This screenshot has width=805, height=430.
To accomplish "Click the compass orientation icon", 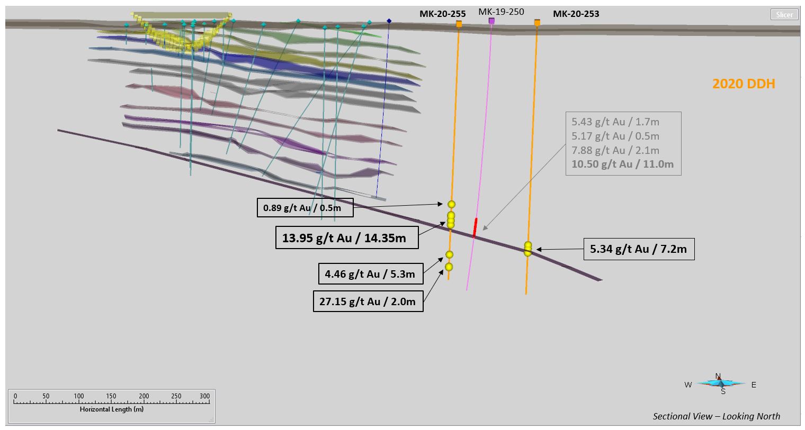I will pos(721,383).
